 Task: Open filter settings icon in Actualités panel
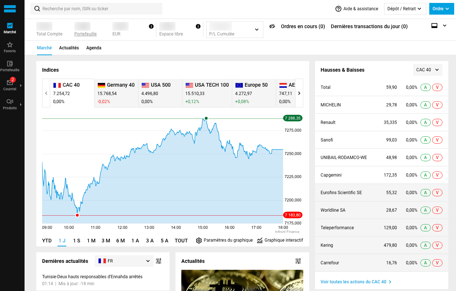298,261
